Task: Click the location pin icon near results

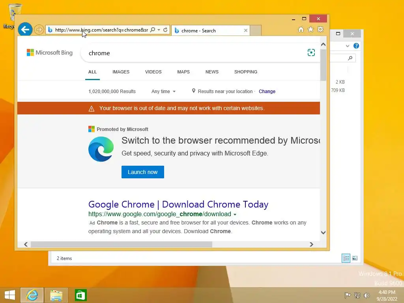Action: 193,91
